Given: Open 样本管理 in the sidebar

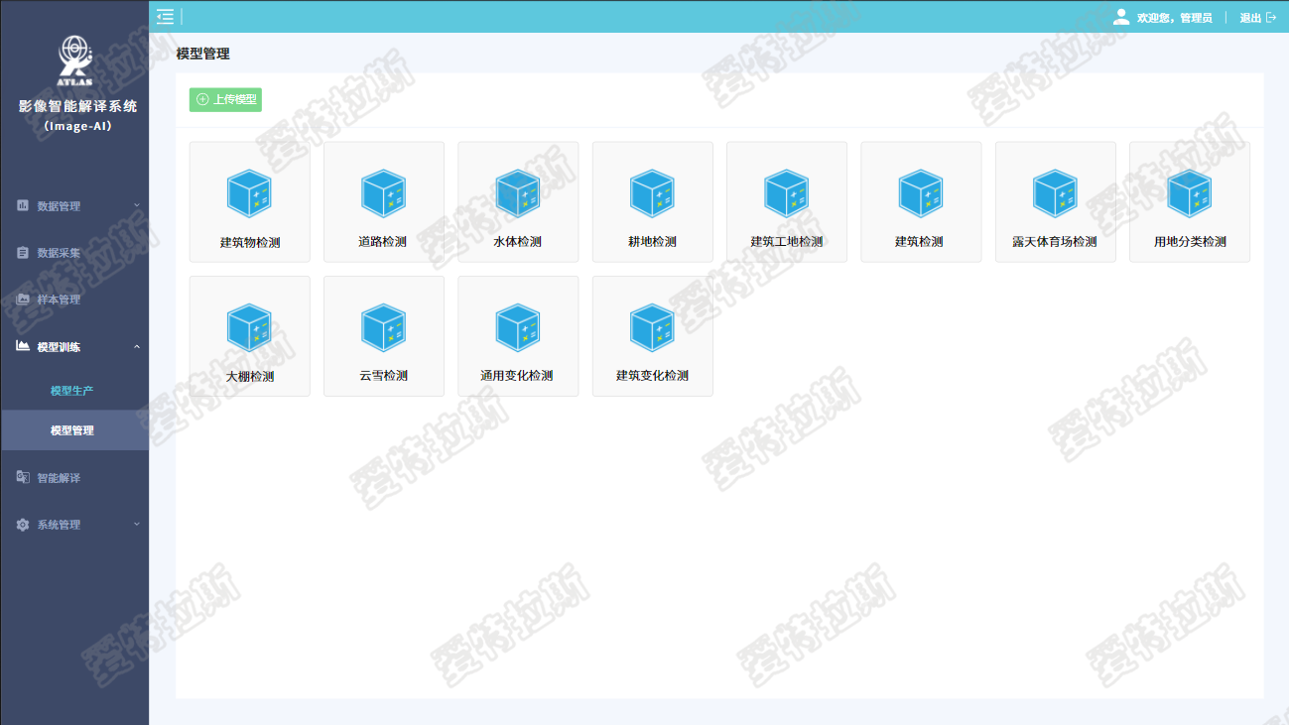Looking at the screenshot, I should pyautogui.click(x=59, y=300).
